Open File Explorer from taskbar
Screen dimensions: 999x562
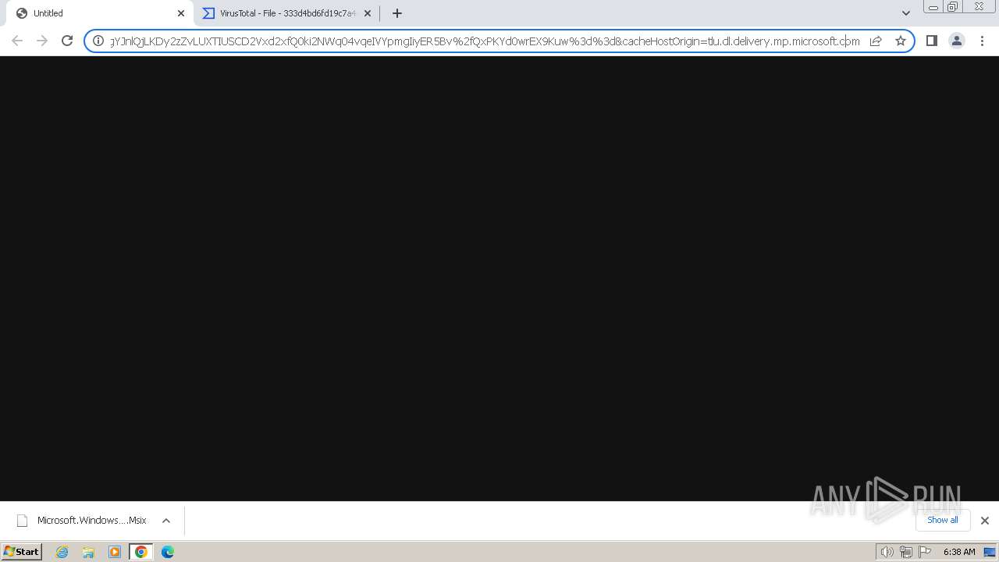click(x=88, y=552)
